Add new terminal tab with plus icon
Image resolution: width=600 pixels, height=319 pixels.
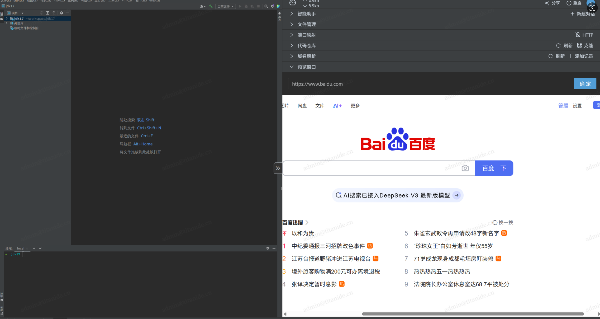pyautogui.click(x=34, y=248)
